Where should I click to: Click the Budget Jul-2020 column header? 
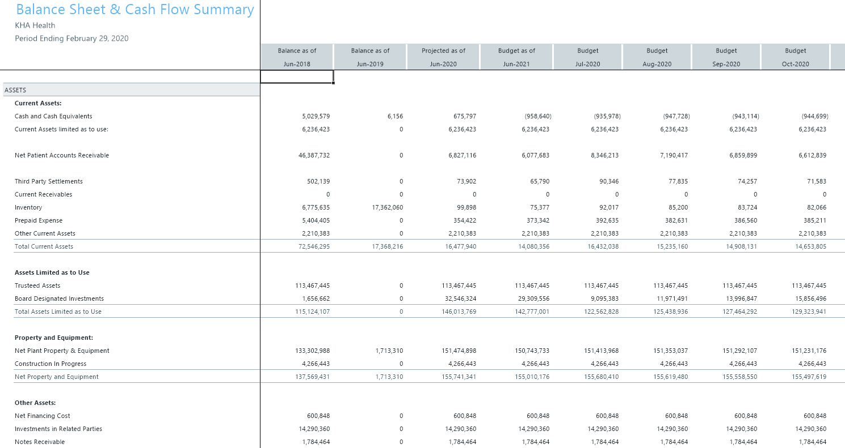pos(588,57)
